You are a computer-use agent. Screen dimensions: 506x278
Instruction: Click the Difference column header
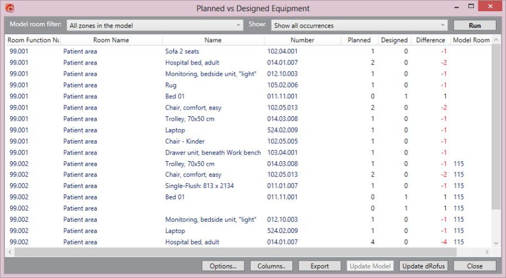[430, 40]
